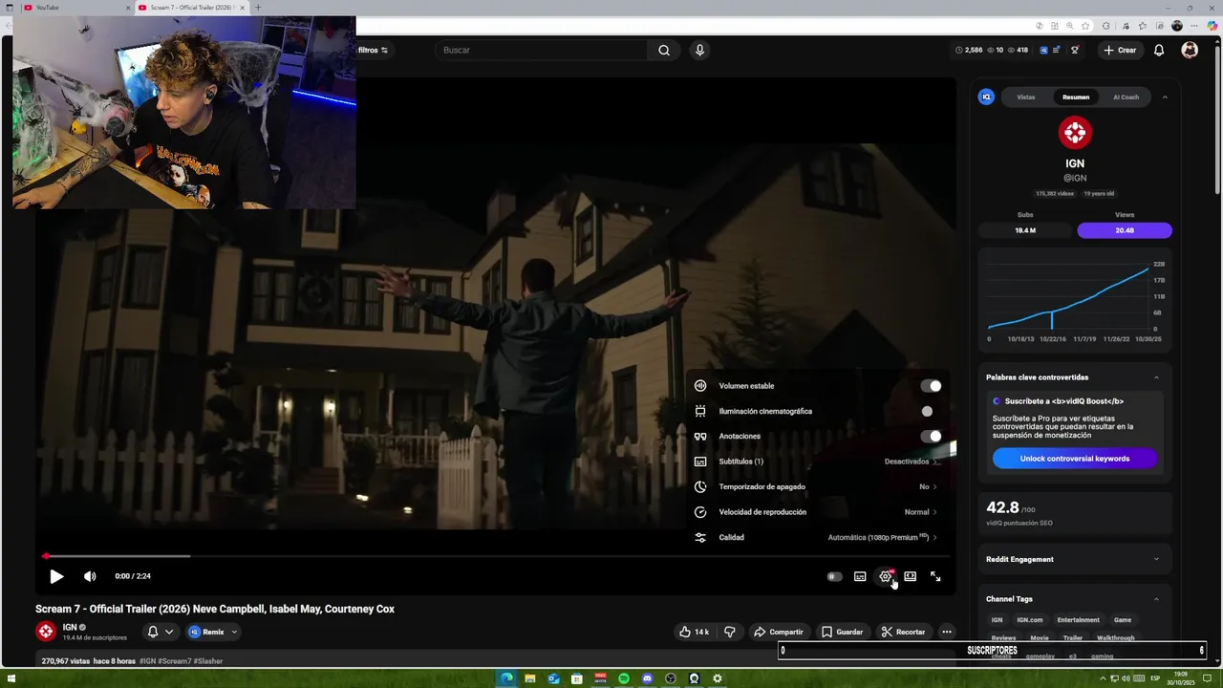Screen dimensions: 1223x688
Task: Open Copilot icon in Edge toolbar
Action: coord(1212,26)
